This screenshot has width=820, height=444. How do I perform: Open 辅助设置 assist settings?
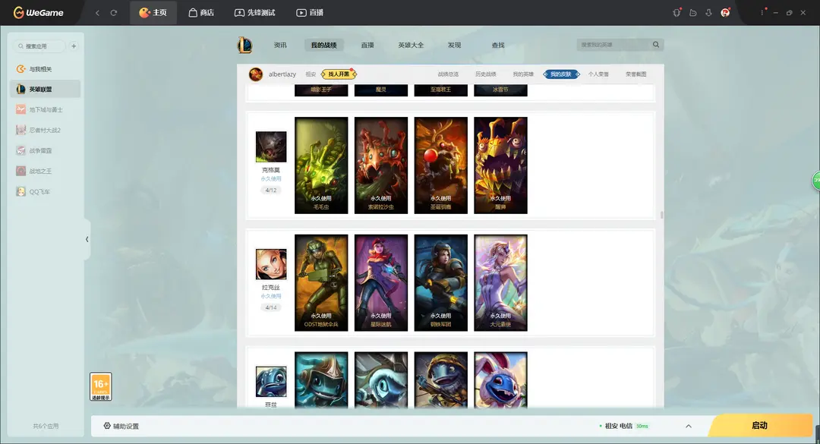[121, 426]
